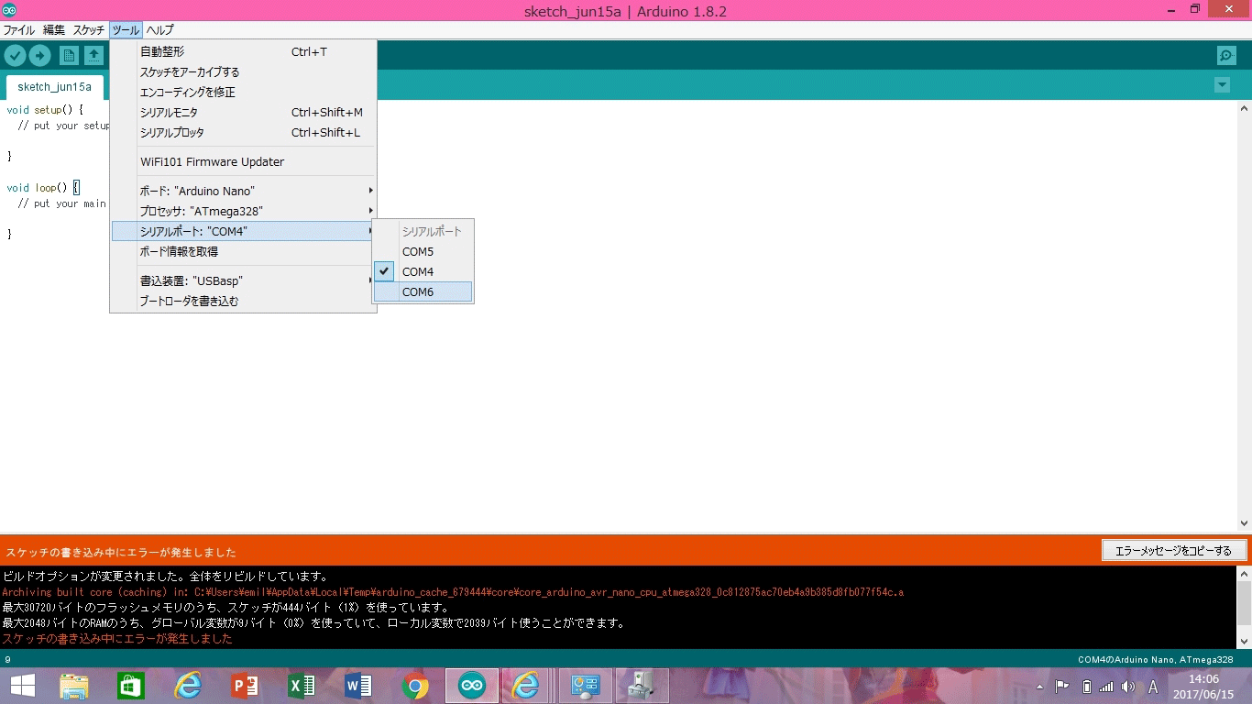1252x704 pixels.
Task: Choose ボード情報を取得
Action: coord(243,252)
